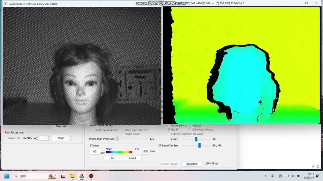Open the Rectify Log dropdown
Image resolution: width=323 pixels, height=181 pixels.
coord(44,138)
